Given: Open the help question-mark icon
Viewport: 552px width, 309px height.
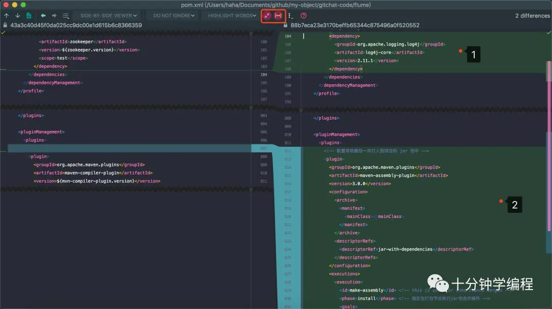Looking at the screenshot, I should tap(304, 15).
